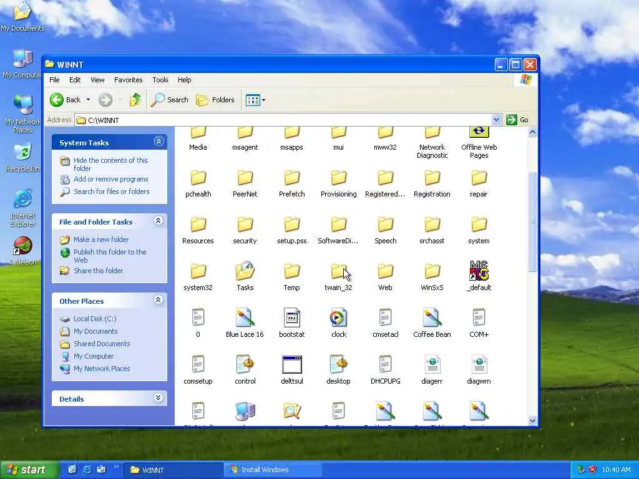This screenshot has height=479, width=639.
Task: Click Make a new folder link
Action: pyautogui.click(x=101, y=239)
